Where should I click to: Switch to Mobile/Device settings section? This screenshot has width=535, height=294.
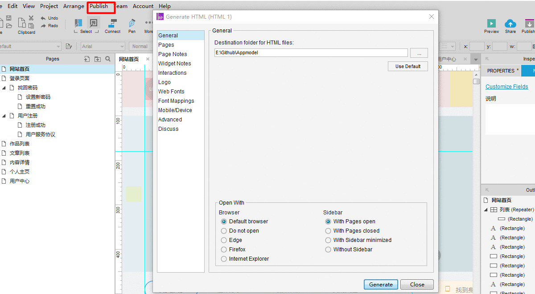click(175, 110)
